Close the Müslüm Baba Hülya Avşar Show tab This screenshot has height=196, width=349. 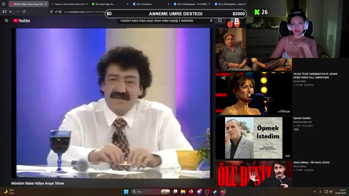pyautogui.click(x=46, y=4)
